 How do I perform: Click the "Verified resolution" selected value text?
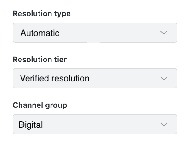coord(55,78)
